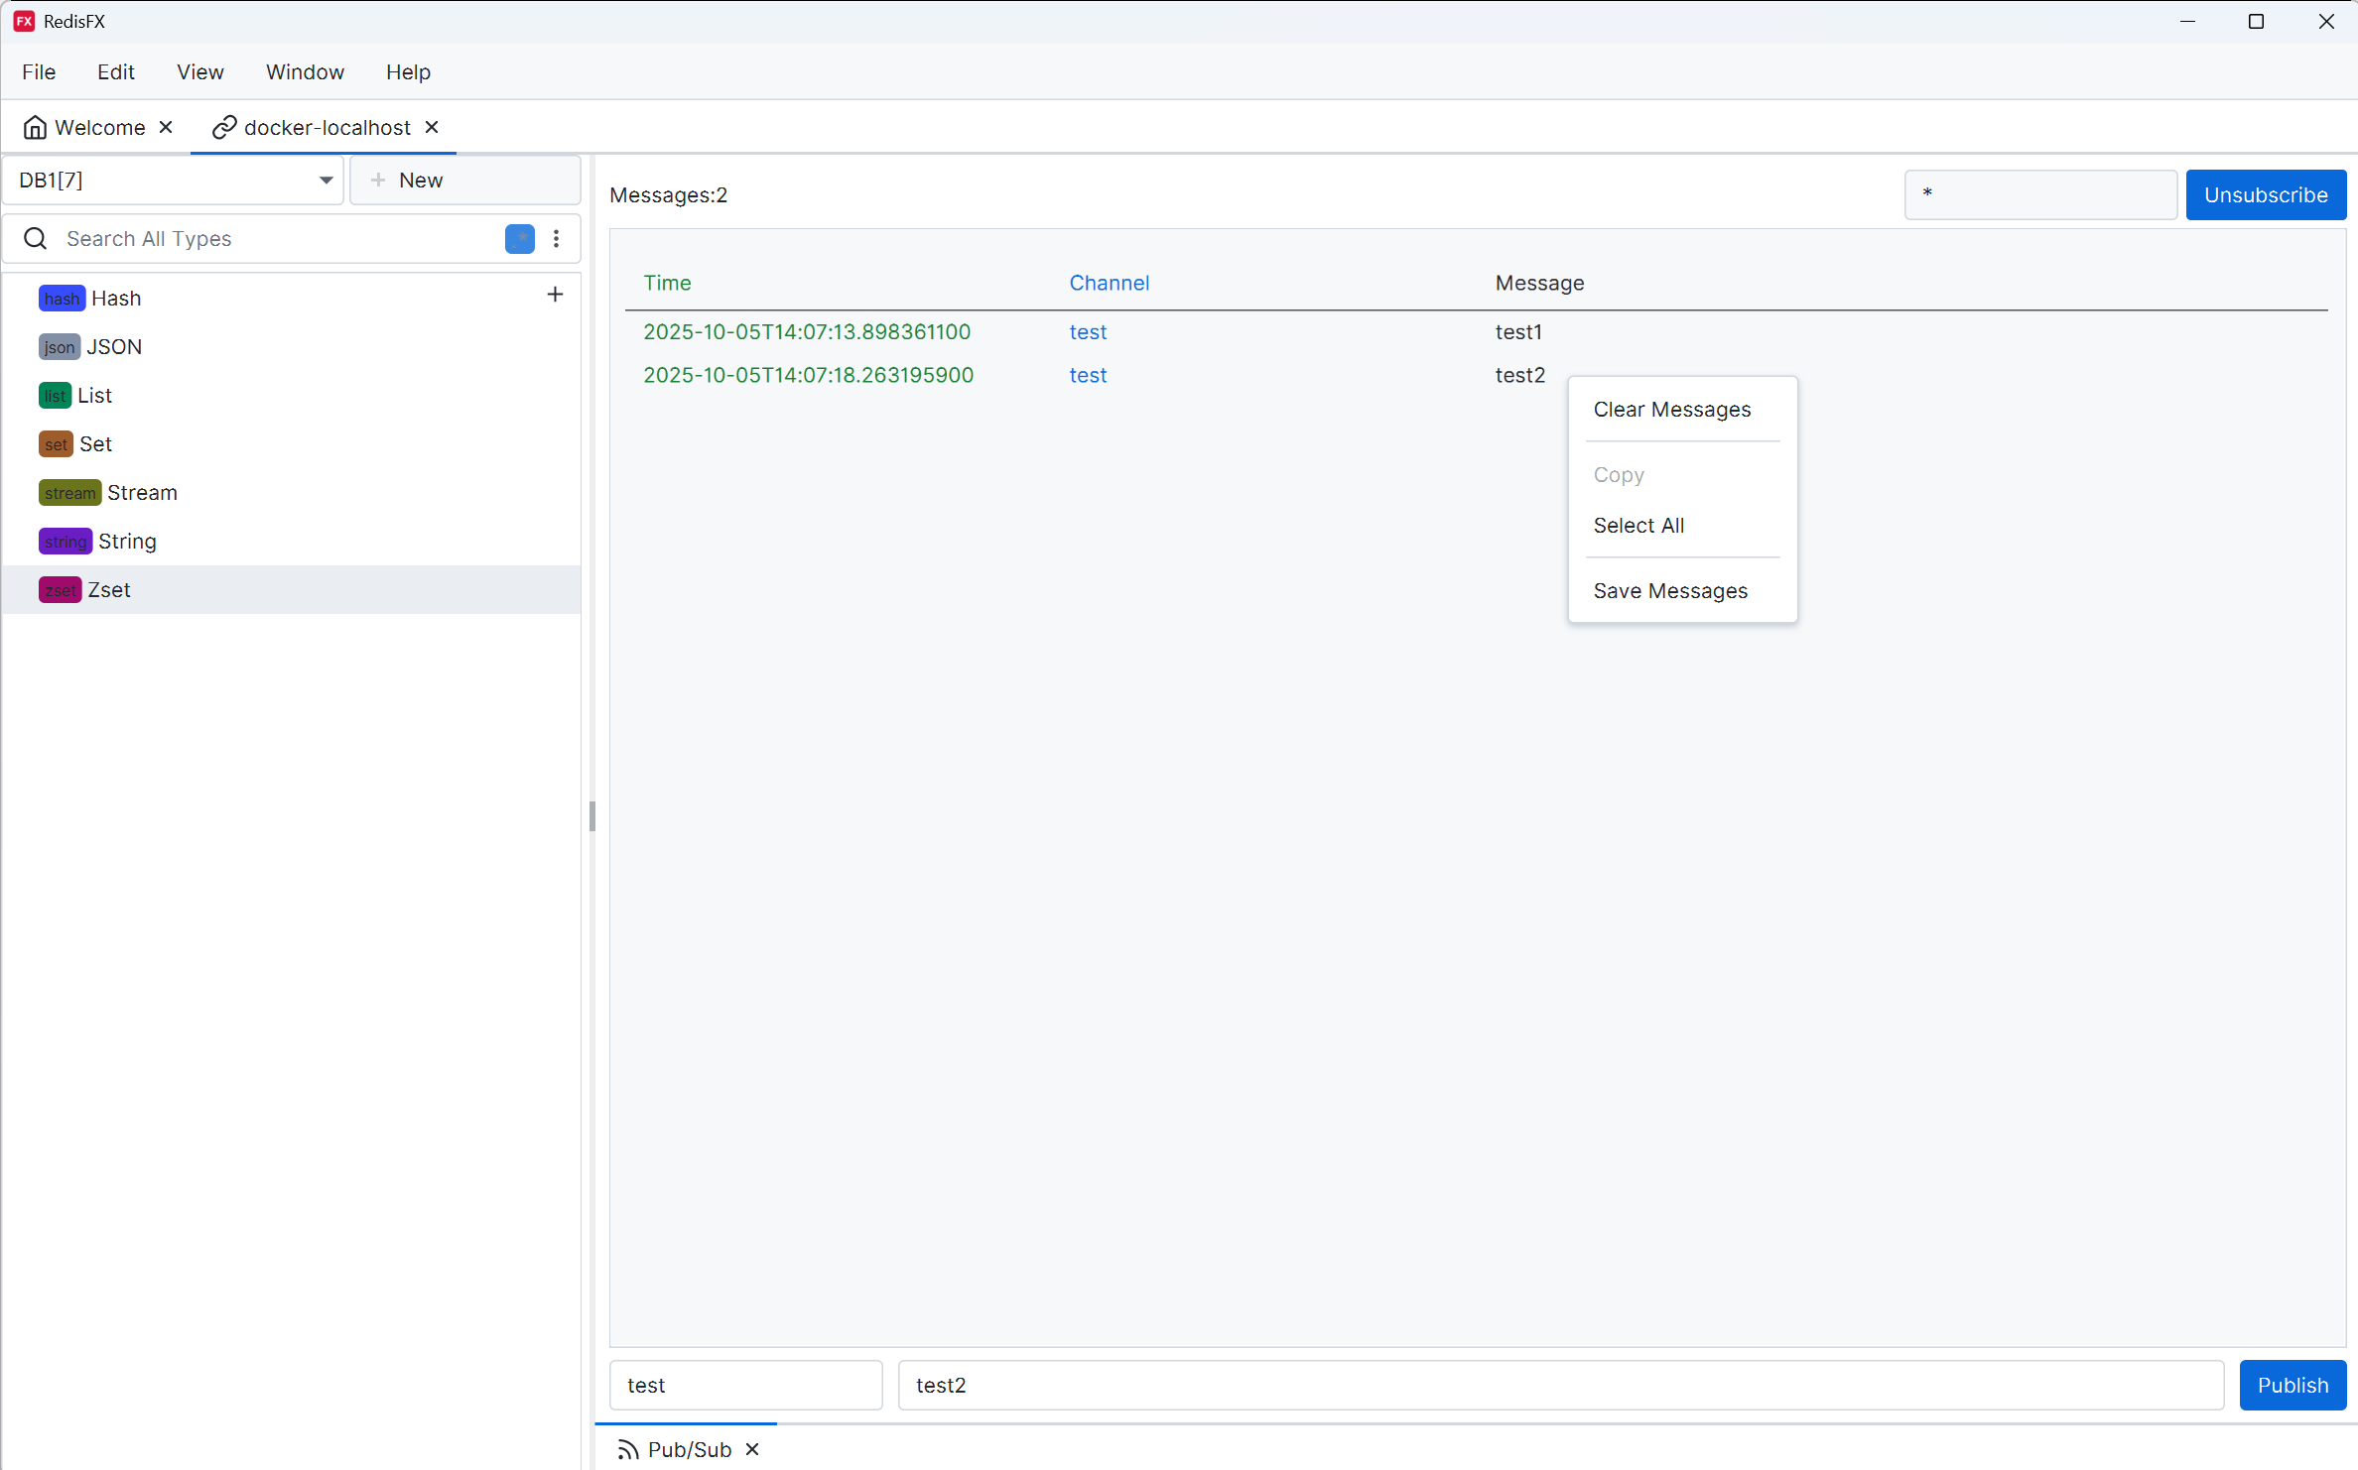Open the three-dot search options menu
The image size is (2358, 1470).
(556, 239)
